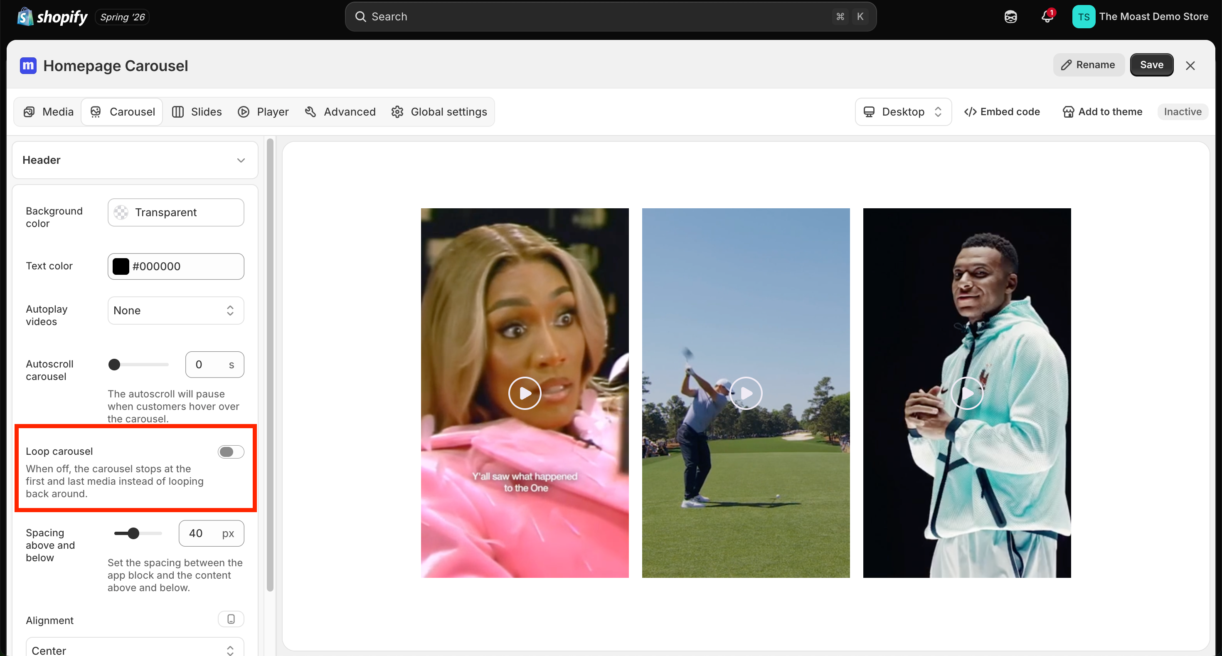The height and width of the screenshot is (656, 1222).
Task: Click the Homepage Carousel title
Action: tap(116, 65)
